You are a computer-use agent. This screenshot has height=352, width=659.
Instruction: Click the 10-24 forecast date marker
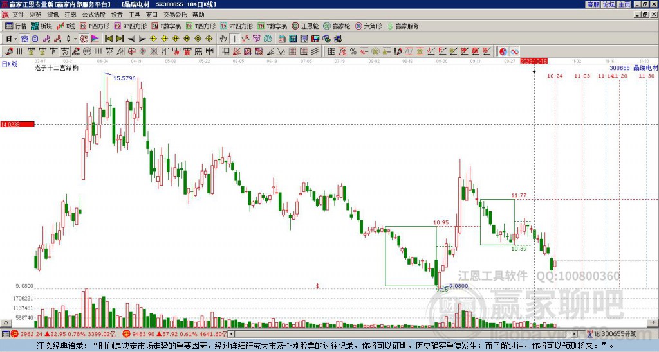pyautogui.click(x=555, y=76)
